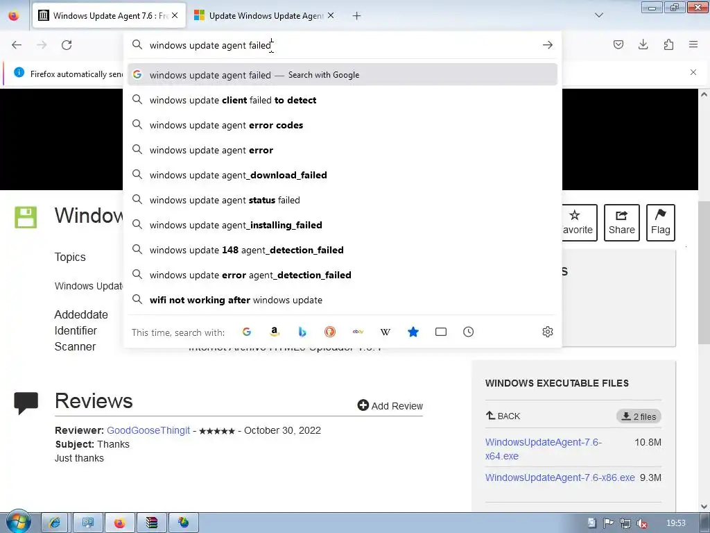This screenshot has height=533, width=710.
Task: Open the Windows Start menu
Action: tap(18, 522)
